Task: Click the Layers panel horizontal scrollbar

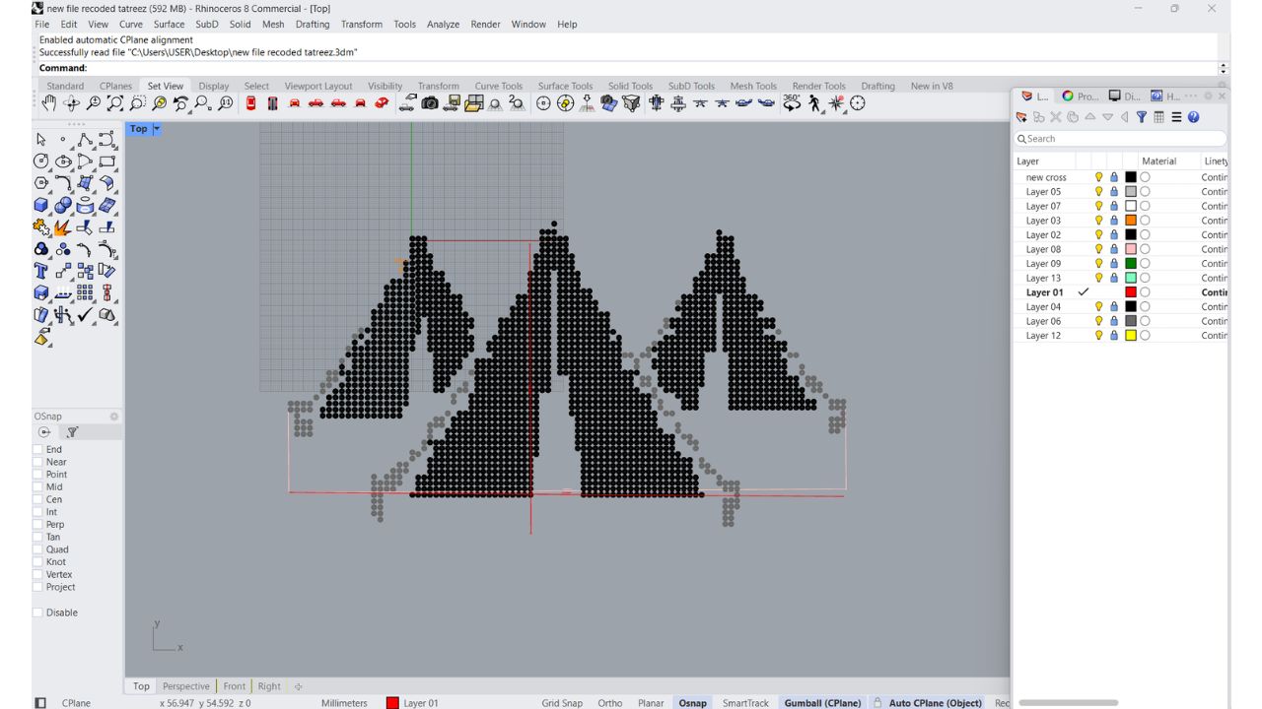Action: pyautogui.click(x=1069, y=703)
